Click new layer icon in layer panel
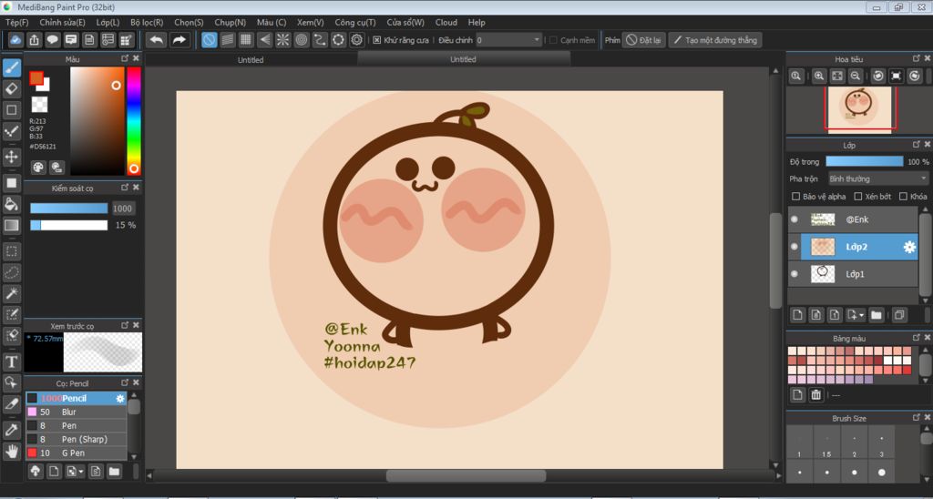The image size is (933, 499). [797, 315]
